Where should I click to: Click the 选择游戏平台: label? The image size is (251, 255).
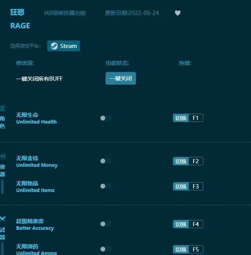pyautogui.click(x=25, y=46)
